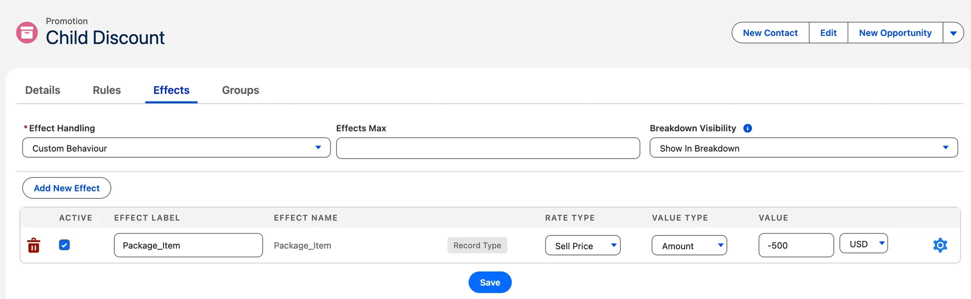Change the Amount value type dropdown
971x299 pixels.
click(689, 245)
